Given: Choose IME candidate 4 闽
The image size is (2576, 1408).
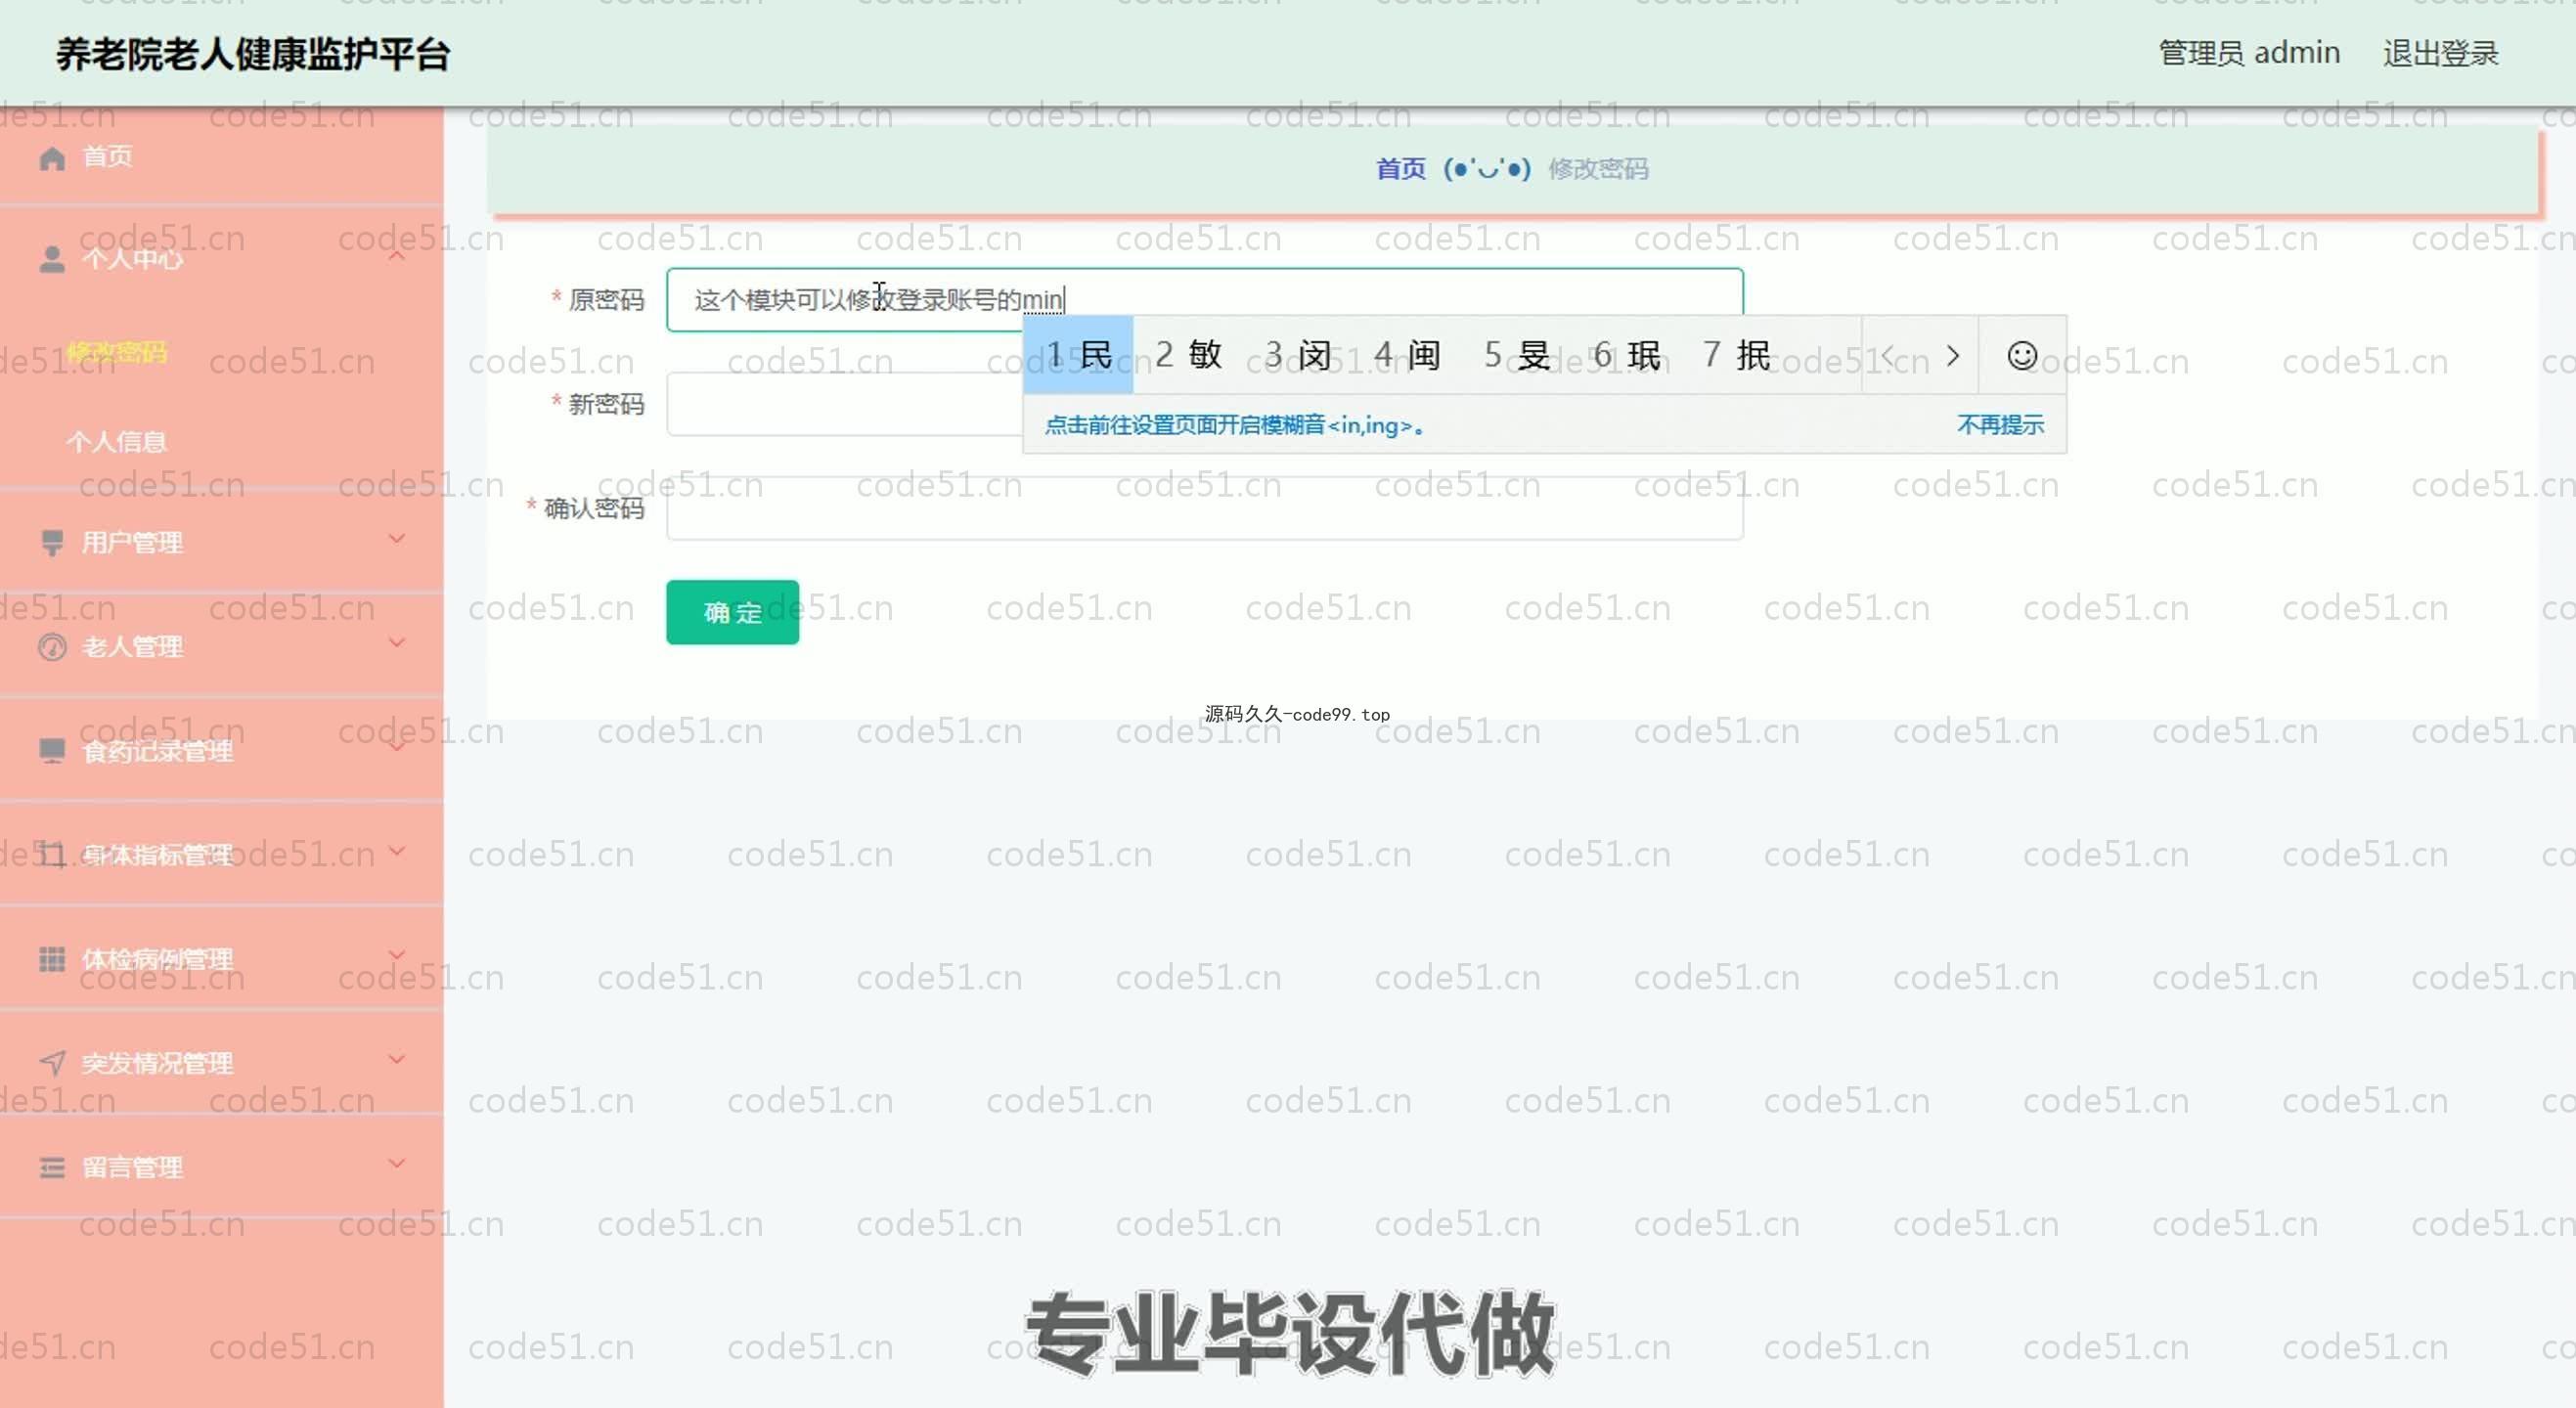Looking at the screenshot, I should tap(1408, 355).
